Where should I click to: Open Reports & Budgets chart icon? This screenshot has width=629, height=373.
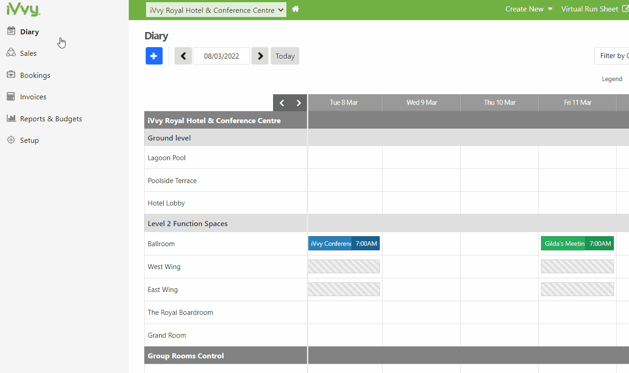11,118
